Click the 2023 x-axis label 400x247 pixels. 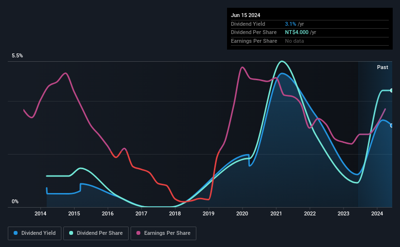coord(343,213)
